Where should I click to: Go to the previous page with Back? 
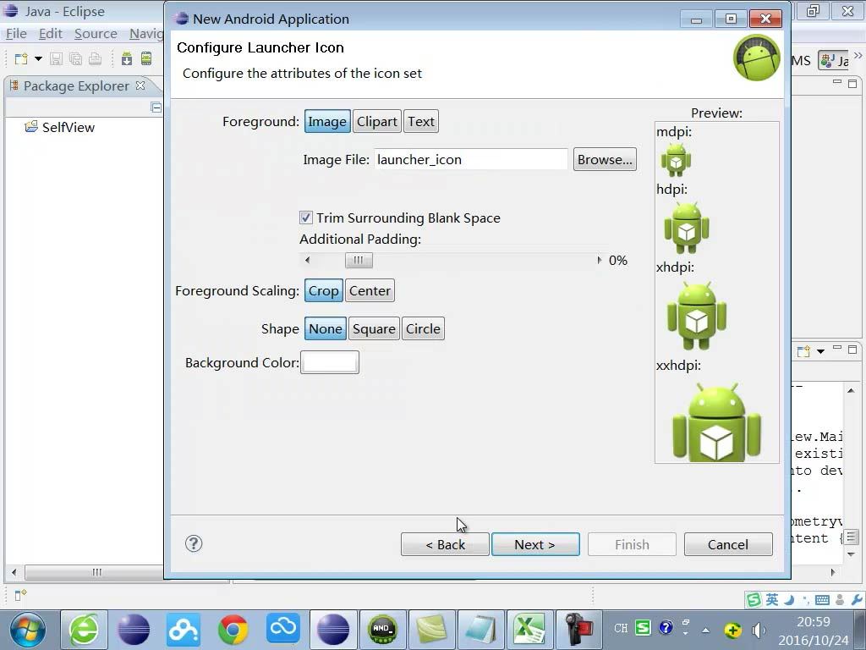pos(445,544)
